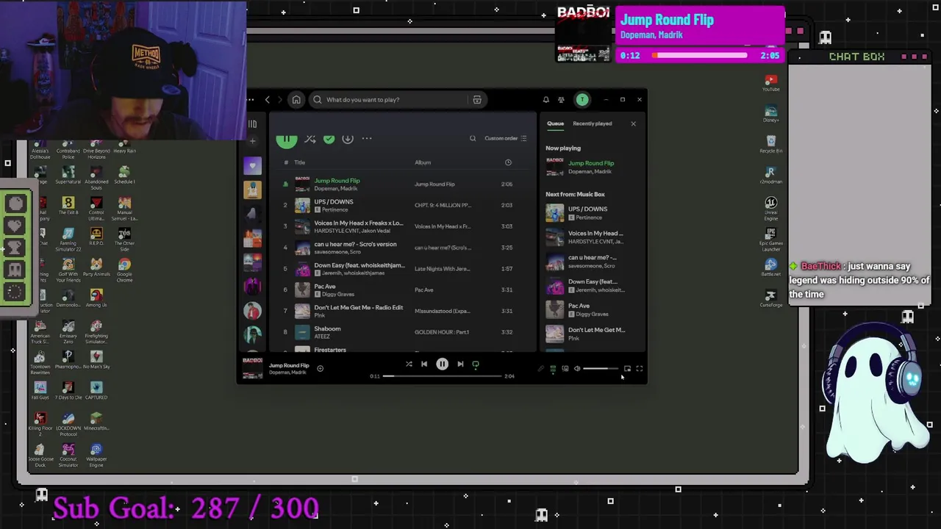Open Dopeman, Madrik artist link in player bar
941x529 pixels.
[x=287, y=373]
